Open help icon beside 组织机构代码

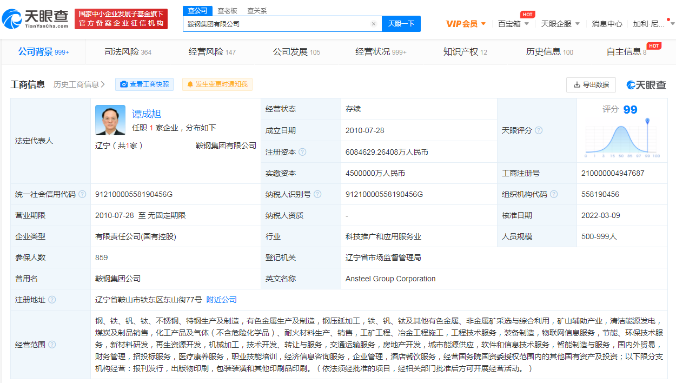tap(554, 194)
